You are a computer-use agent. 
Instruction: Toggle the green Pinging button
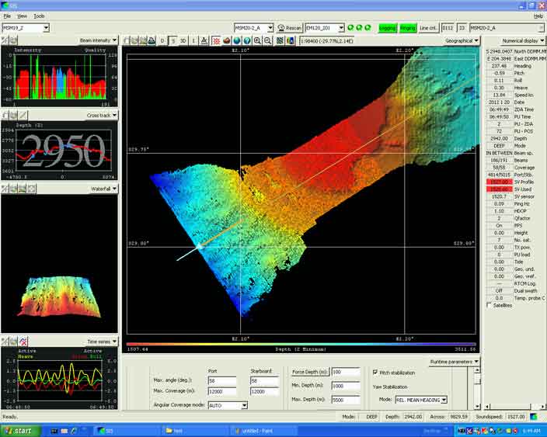point(407,28)
